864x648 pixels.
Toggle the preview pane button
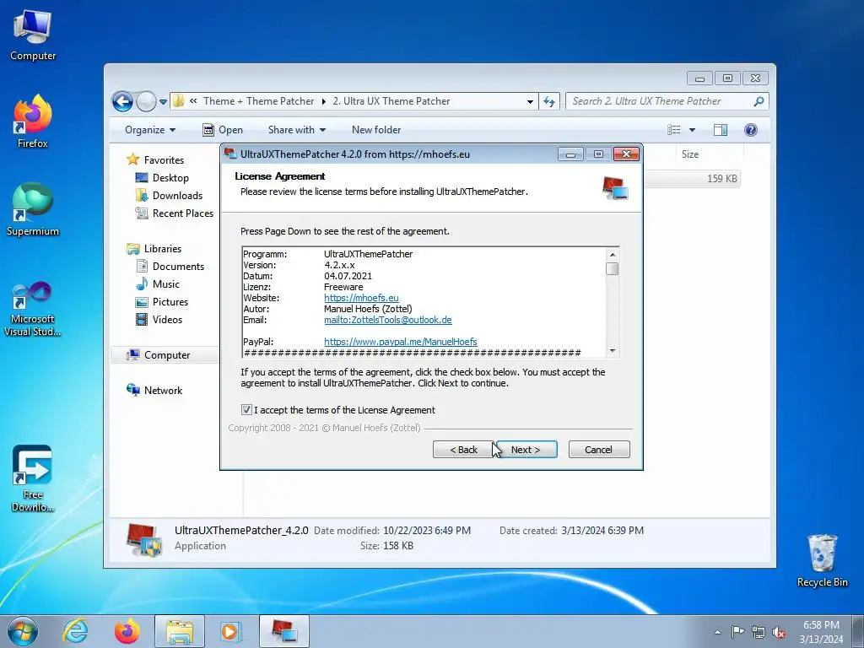point(721,130)
